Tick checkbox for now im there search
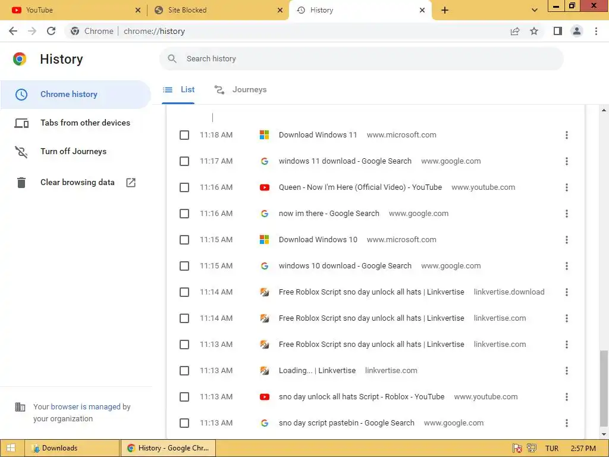Viewport: 609px width, 457px height. coord(184,214)
